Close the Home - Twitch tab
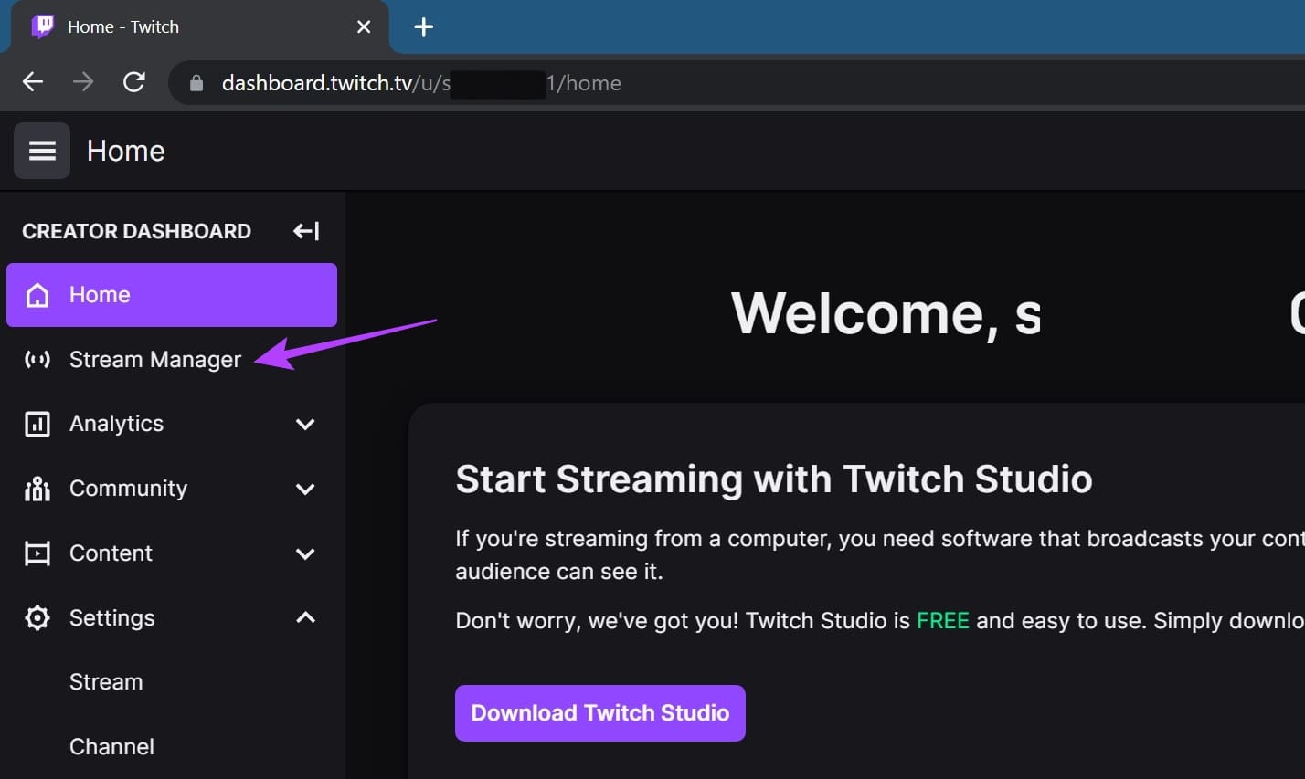The image size is (1305, 779). pyautogui.click(x=364, y=26)
